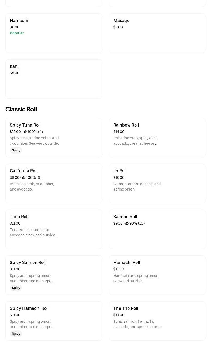Open the Hamachi menu item
This screenshot has height=342, width=215.
[x=19, y=21]
